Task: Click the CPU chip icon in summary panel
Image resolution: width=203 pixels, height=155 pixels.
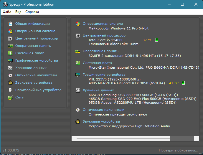Action: [78, 36]
